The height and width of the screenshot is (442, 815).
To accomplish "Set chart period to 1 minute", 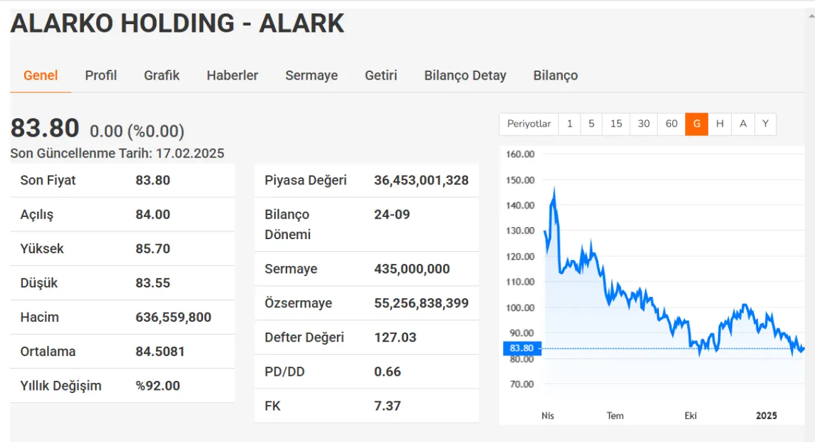I will pos(569,124).
